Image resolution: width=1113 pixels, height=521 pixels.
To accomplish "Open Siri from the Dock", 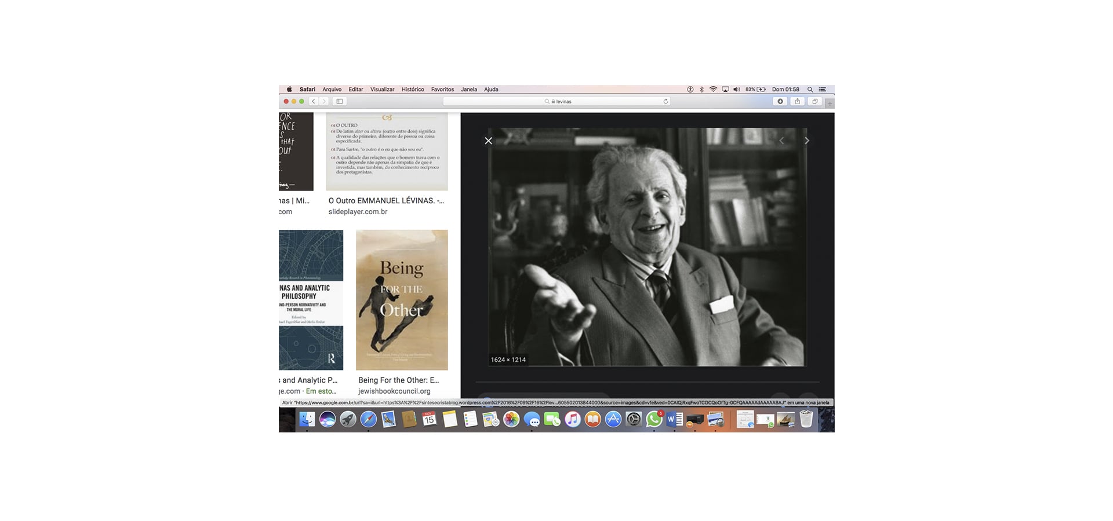I will coord(328,419).
